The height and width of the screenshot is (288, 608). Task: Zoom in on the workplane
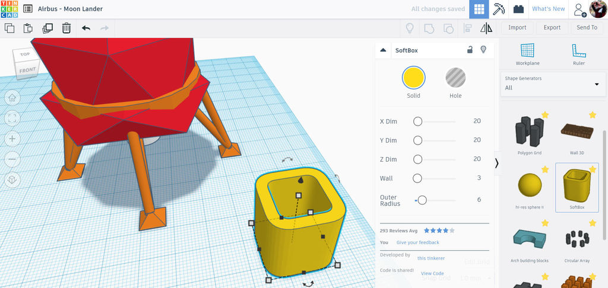point(12,139)
